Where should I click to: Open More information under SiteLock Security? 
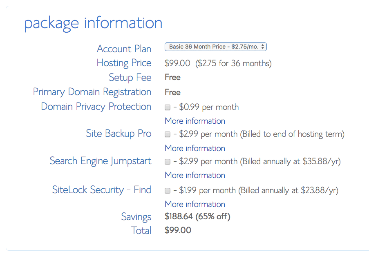pyautogui.click(x=195, y=204)
